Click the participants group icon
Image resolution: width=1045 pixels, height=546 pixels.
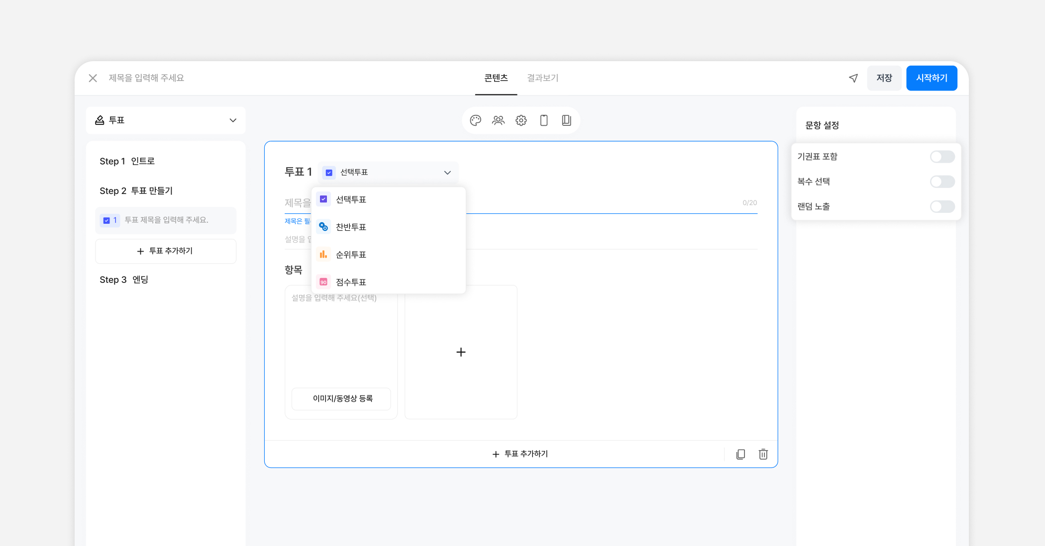pos(498,120)
